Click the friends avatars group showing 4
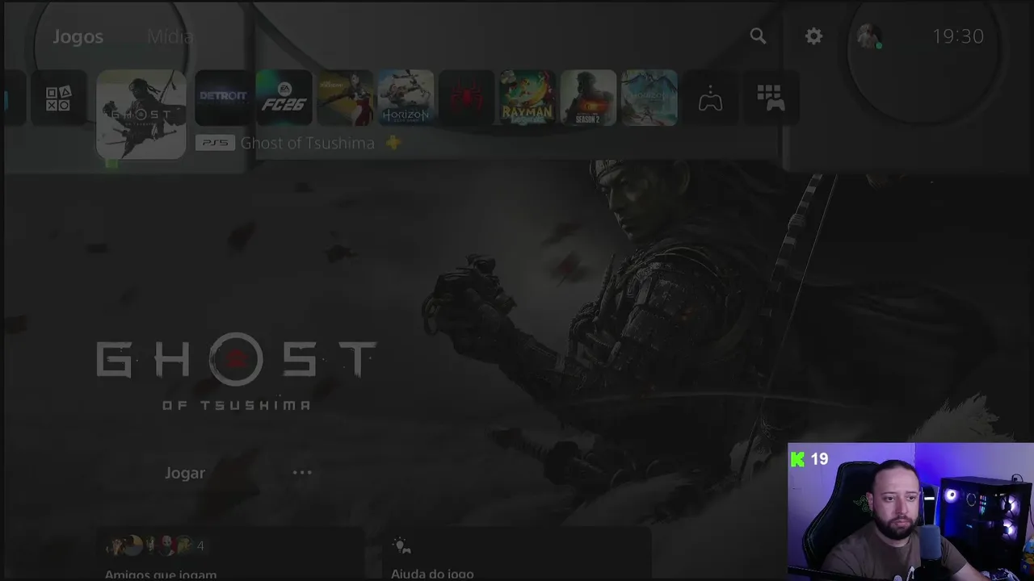The height and width of the screenshot is (581, 1034). [x=155, y=546]
